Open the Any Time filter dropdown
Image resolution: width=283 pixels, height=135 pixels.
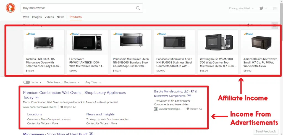93,82
